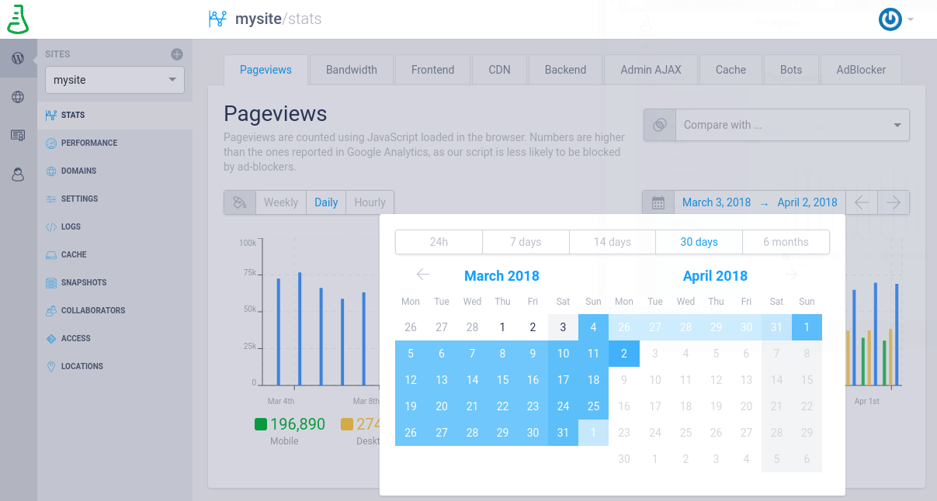937x501 pixels.
Task: Switch the chart granularity to Hourly
Action: point(370,202)
